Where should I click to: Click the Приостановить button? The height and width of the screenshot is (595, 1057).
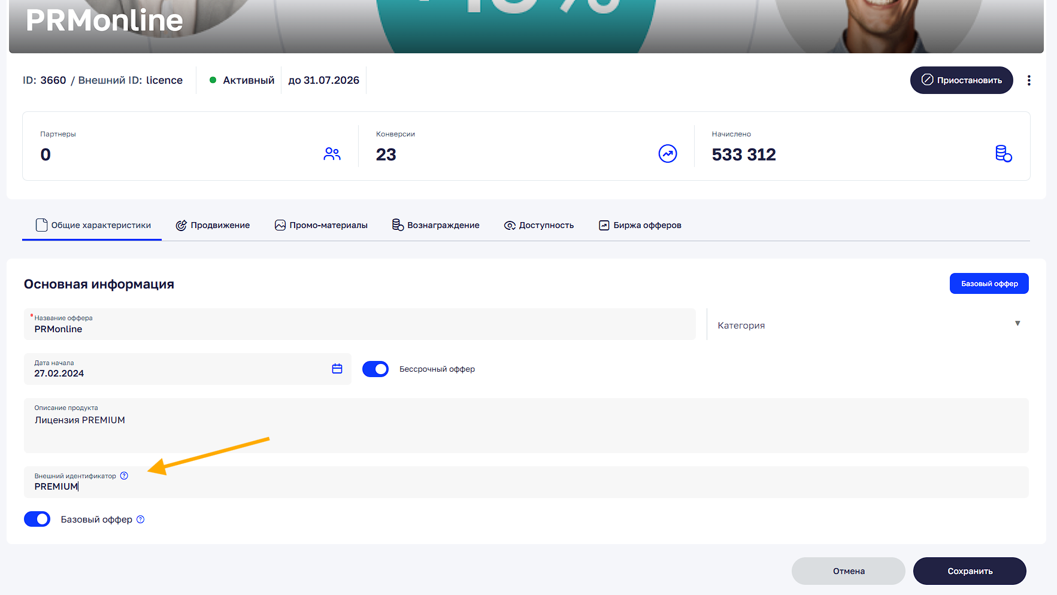[961, 80]
